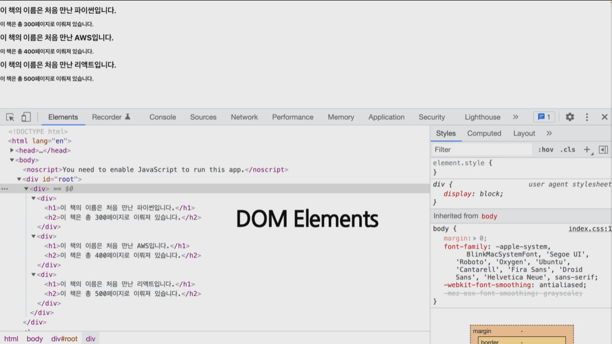The image size is (612, 344).
Task: Click the issues counter badge
Action: click(x=544, y=117)
